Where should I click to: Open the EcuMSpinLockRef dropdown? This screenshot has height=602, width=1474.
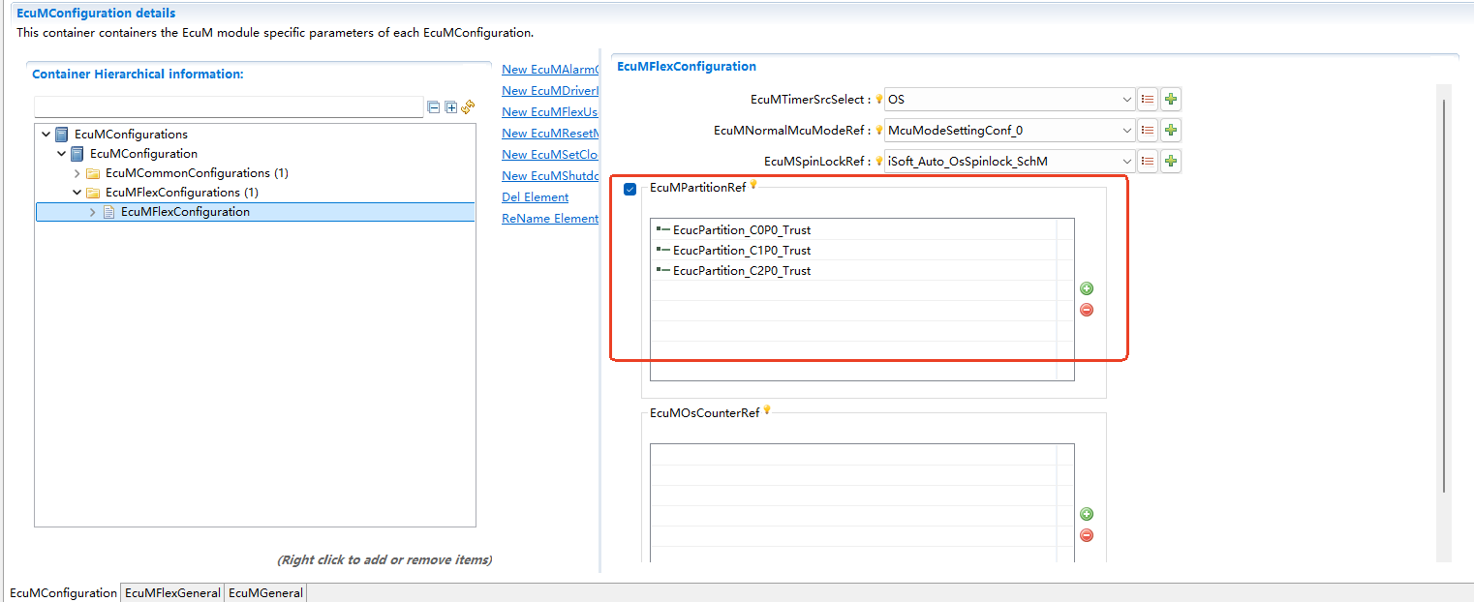[1127, 161]
